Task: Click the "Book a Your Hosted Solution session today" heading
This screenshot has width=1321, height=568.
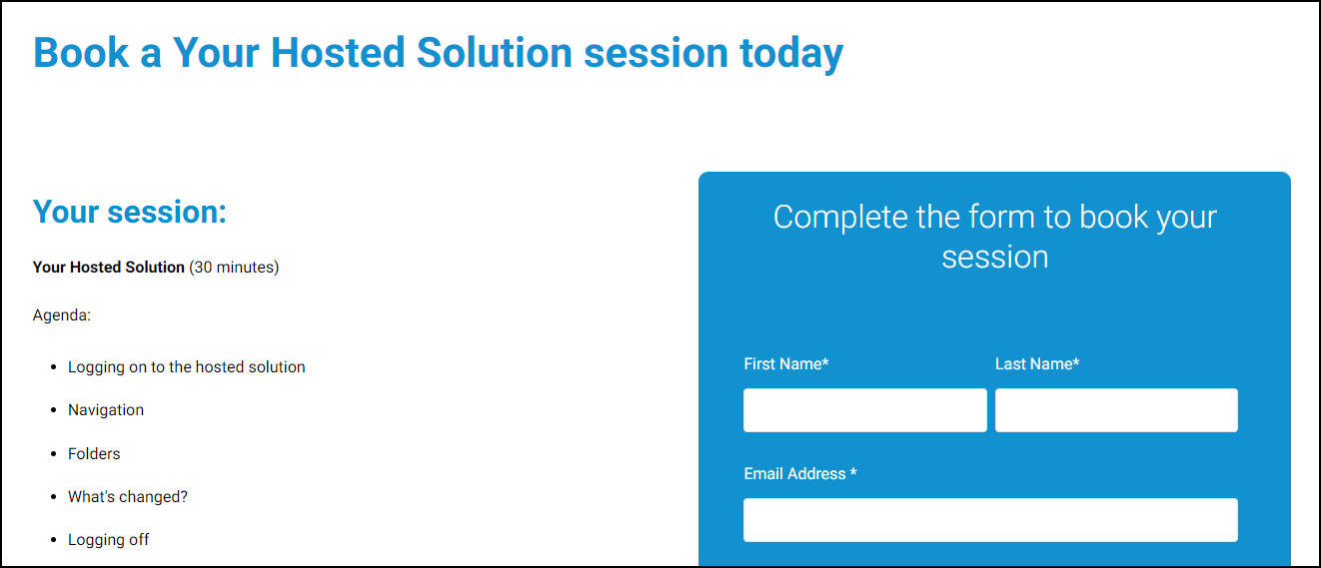Action: [x=438, y=52]
